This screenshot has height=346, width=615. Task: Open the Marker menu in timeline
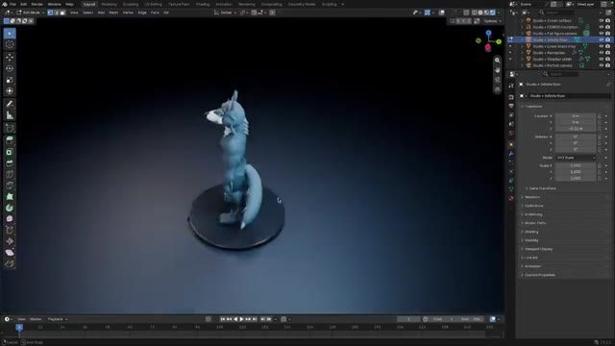point(36,319)
